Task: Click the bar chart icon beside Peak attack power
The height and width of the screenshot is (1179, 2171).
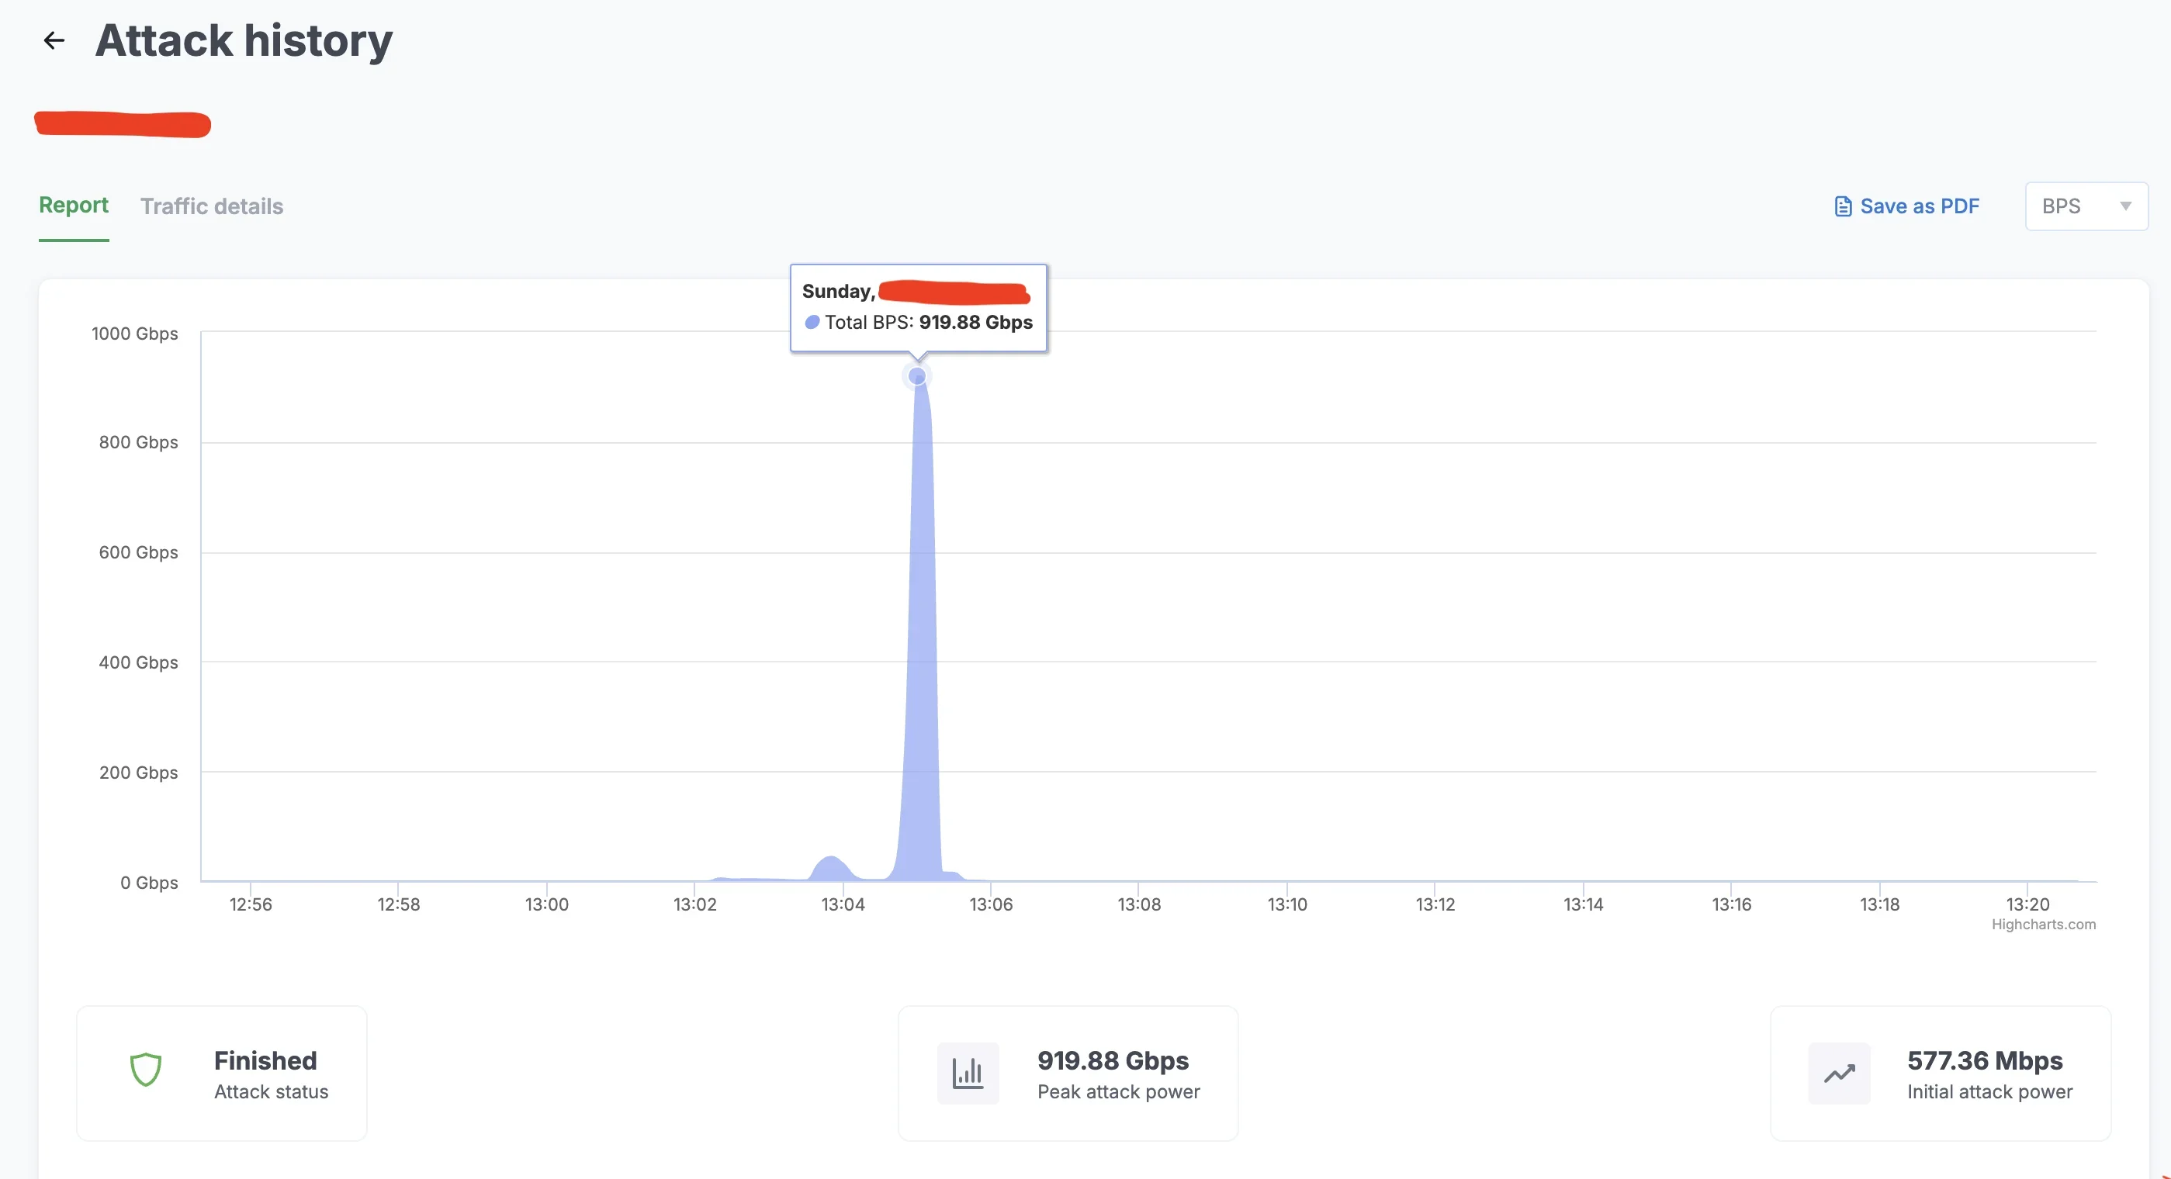Action: coord(968,1073)
